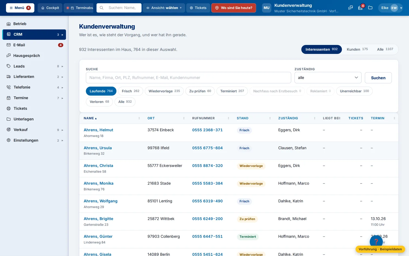
Task: Open the Betrieb sidebar section
Action: (x=34, y=24)
